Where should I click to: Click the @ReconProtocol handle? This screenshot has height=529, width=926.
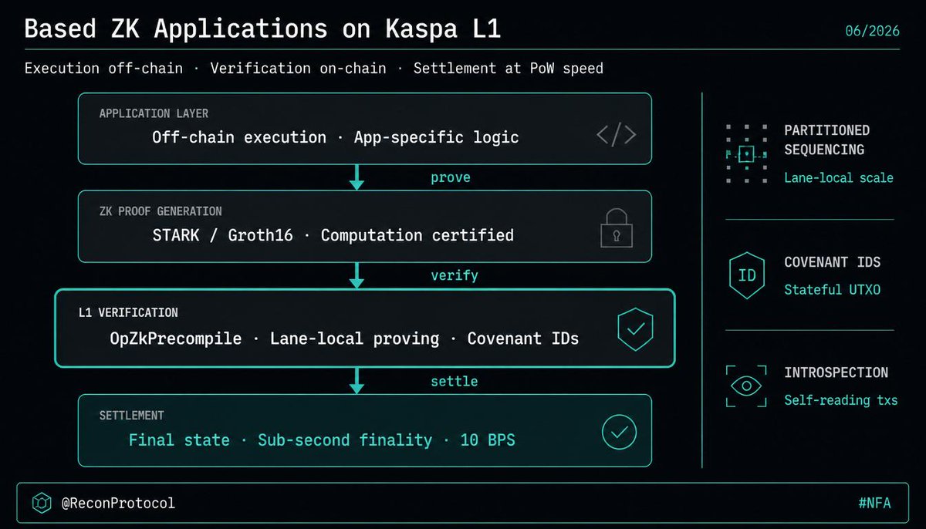pos(118,504)
